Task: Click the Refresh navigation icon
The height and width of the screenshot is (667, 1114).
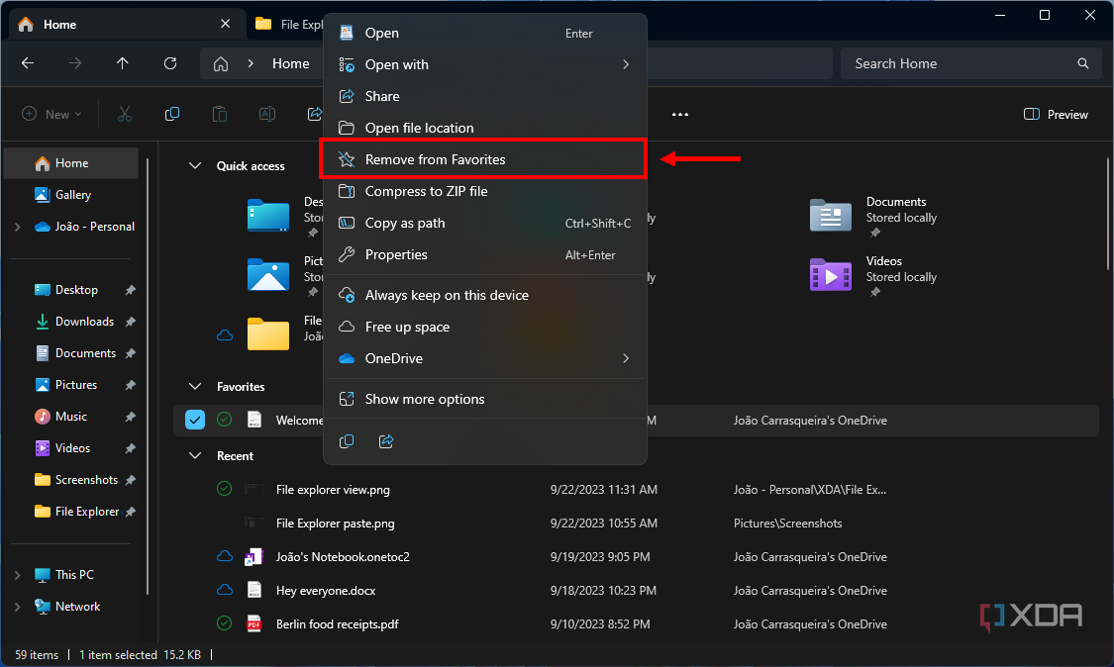Action: tap(169, 63)
